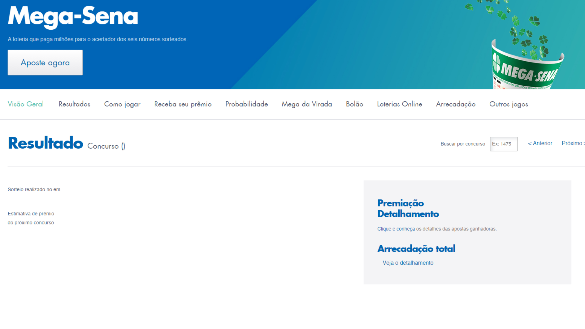Click the Aposte agora button
The image size is (585, 329).
pos(45,63)
